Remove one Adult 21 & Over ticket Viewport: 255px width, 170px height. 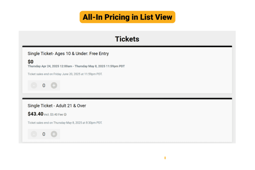[x=34, y=134]
